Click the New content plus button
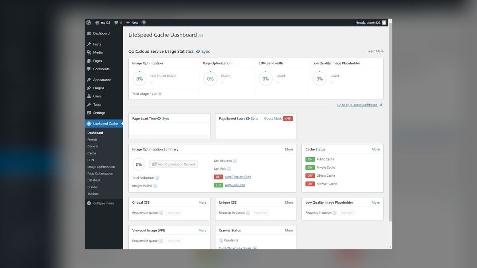The image size is (477, 268). 132,23
